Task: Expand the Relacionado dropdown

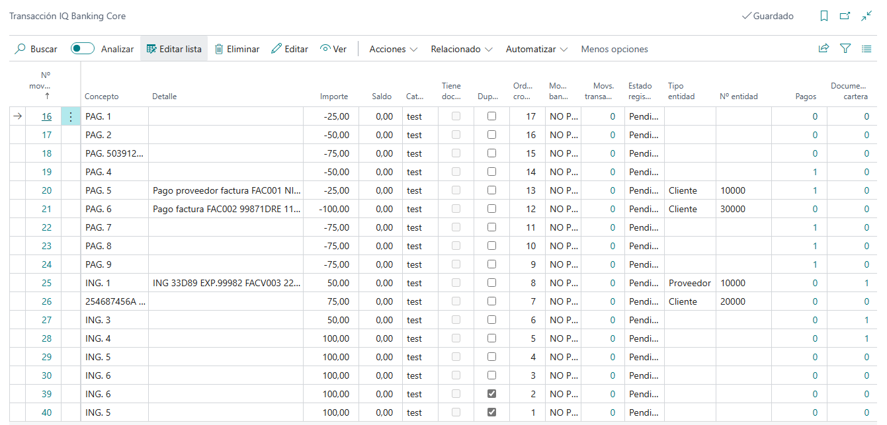Action: (461, 49)
